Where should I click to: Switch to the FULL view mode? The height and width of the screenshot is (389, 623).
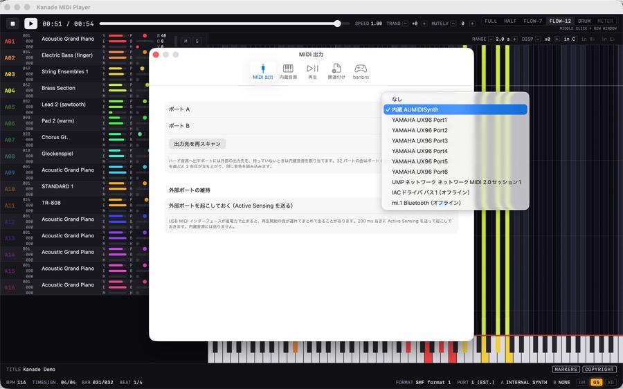point(491,21)
